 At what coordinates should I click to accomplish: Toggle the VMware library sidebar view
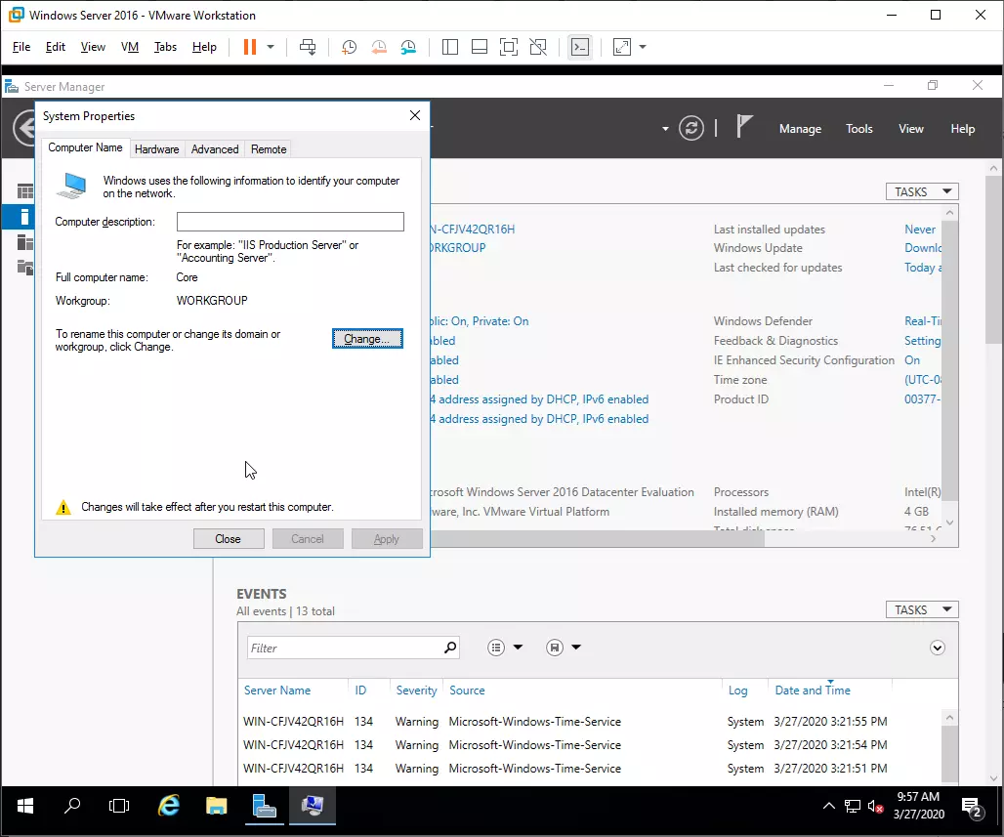[x=450, y=47]
